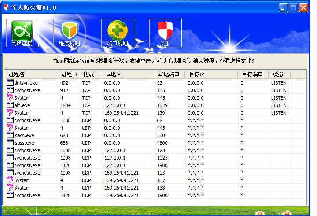
Task: Sort by the 目标IP column header
Action: pos(211,74)
